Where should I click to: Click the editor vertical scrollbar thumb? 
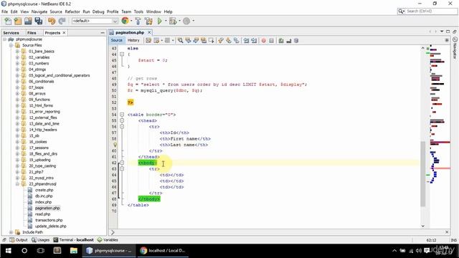(x=422, y=174)
